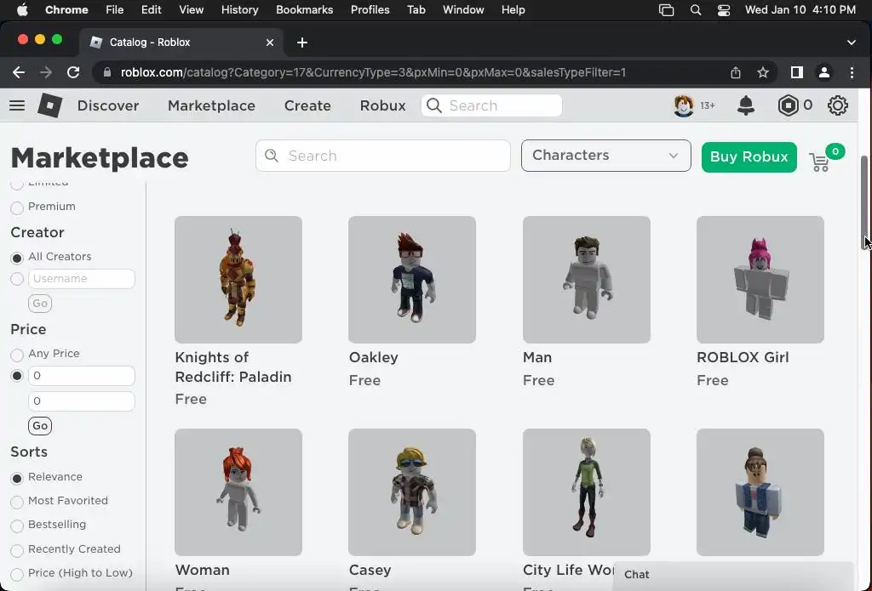Go to Discover page
Viewport: 872px width, 591px height.
pos(108,105)
